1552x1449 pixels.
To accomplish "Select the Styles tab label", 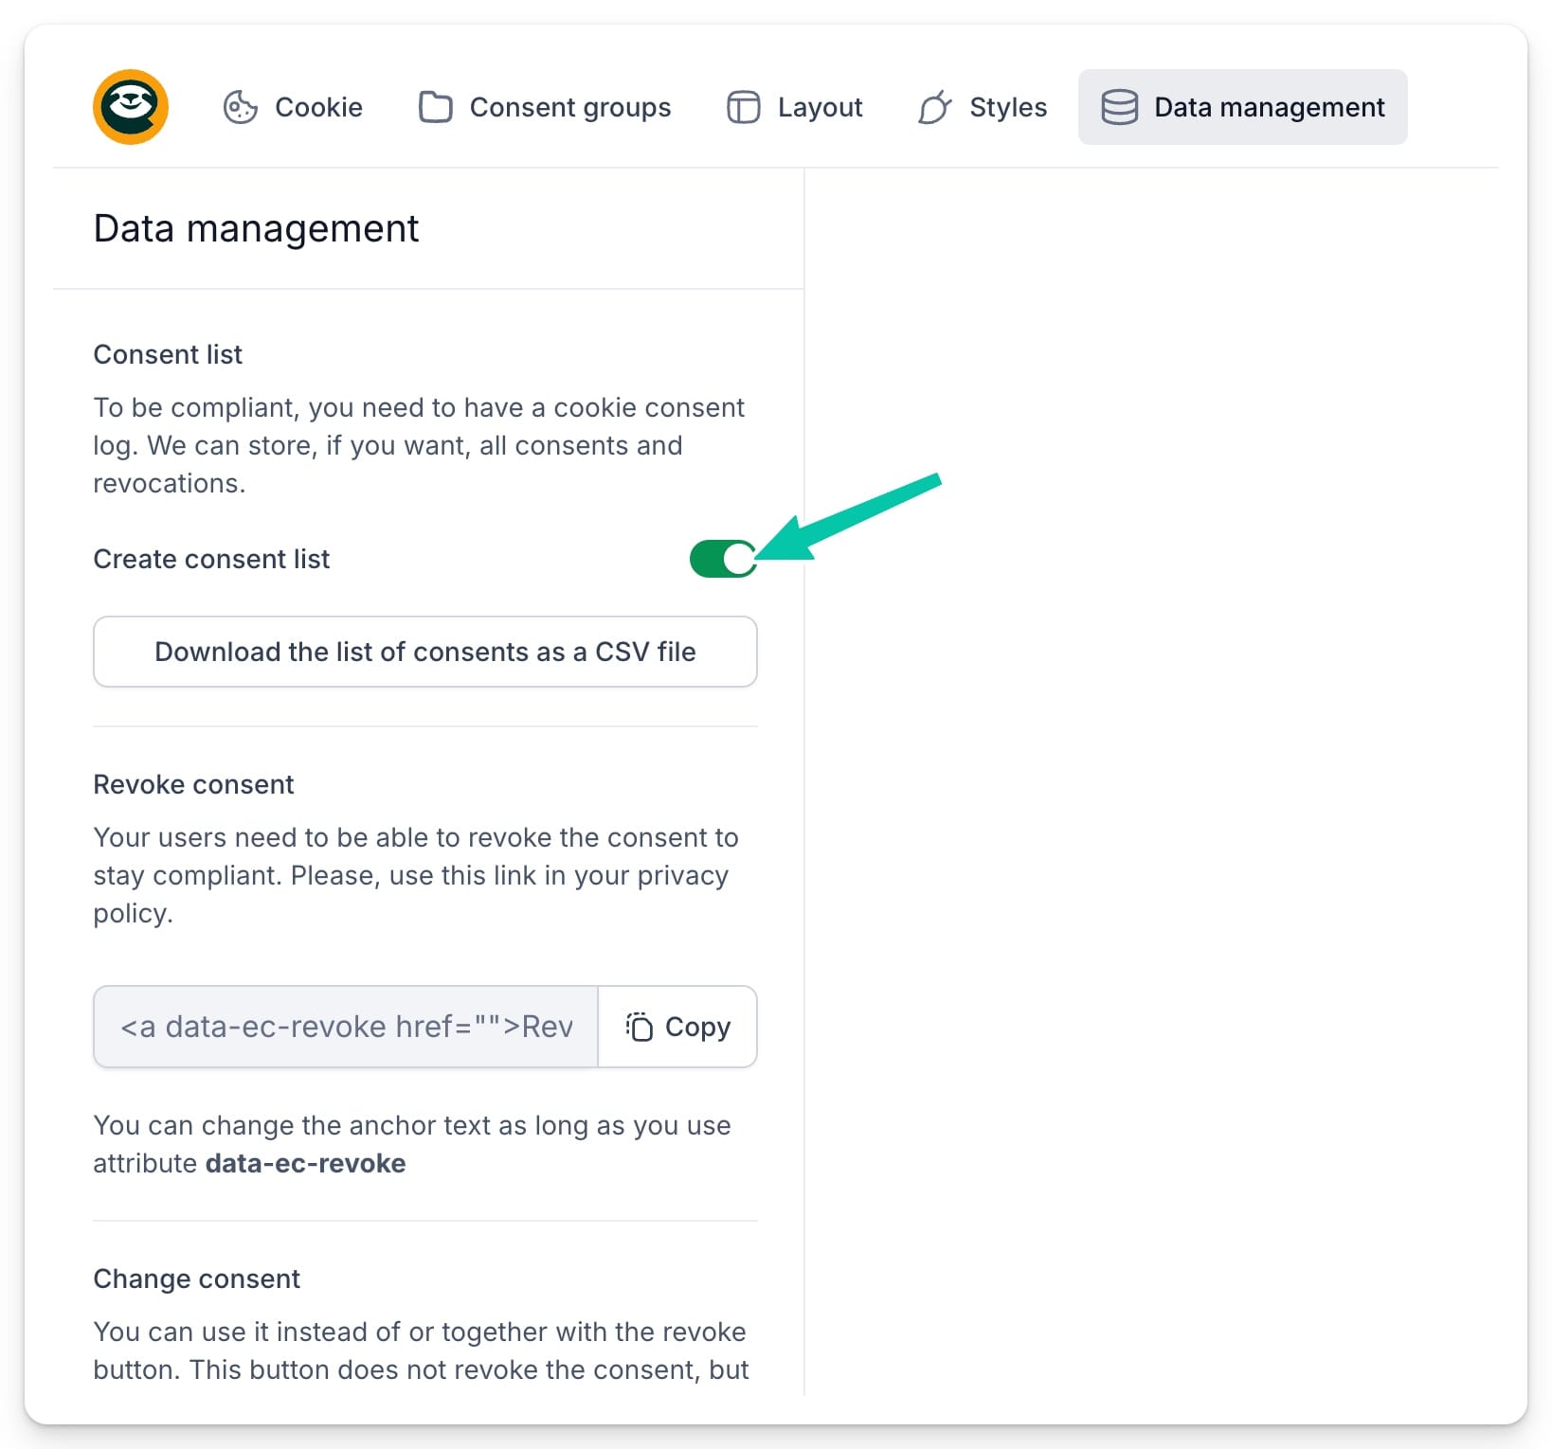I will point(1008,107).
